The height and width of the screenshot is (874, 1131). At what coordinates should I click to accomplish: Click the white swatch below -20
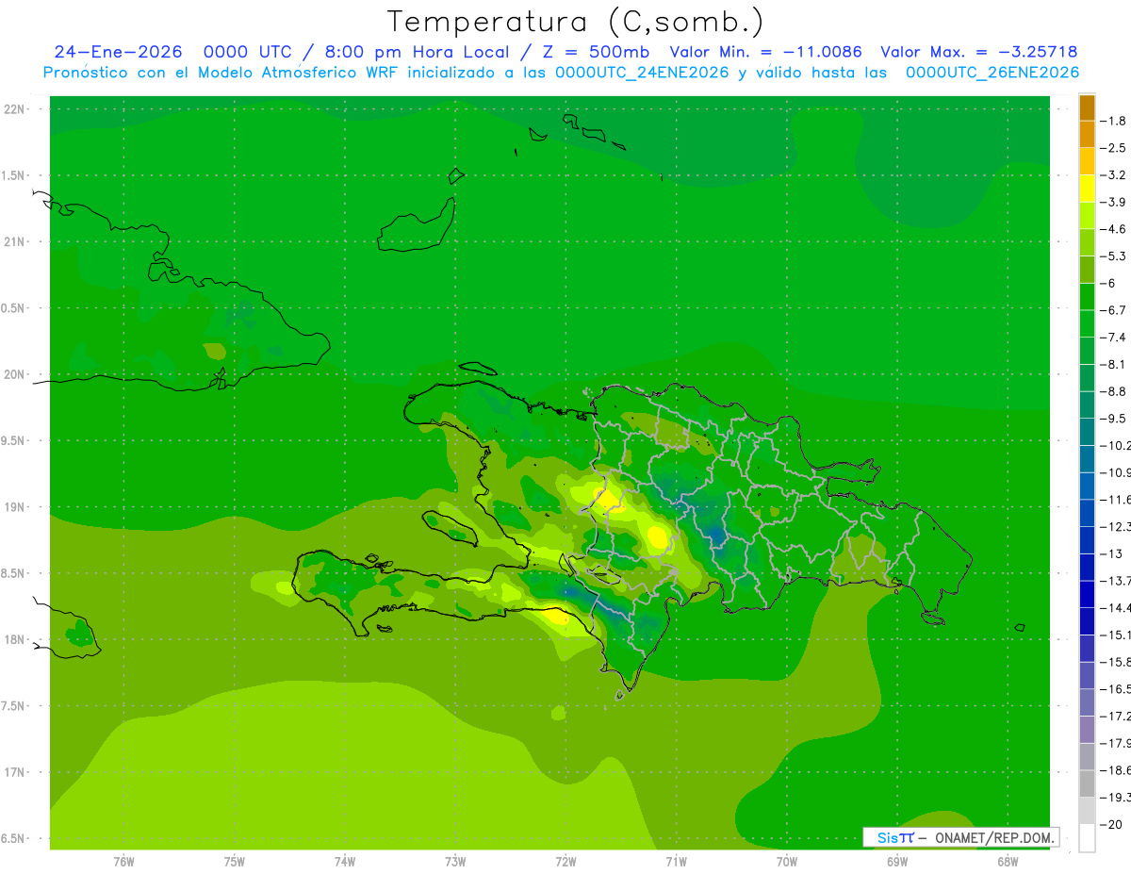click(x=1087, y=838)
